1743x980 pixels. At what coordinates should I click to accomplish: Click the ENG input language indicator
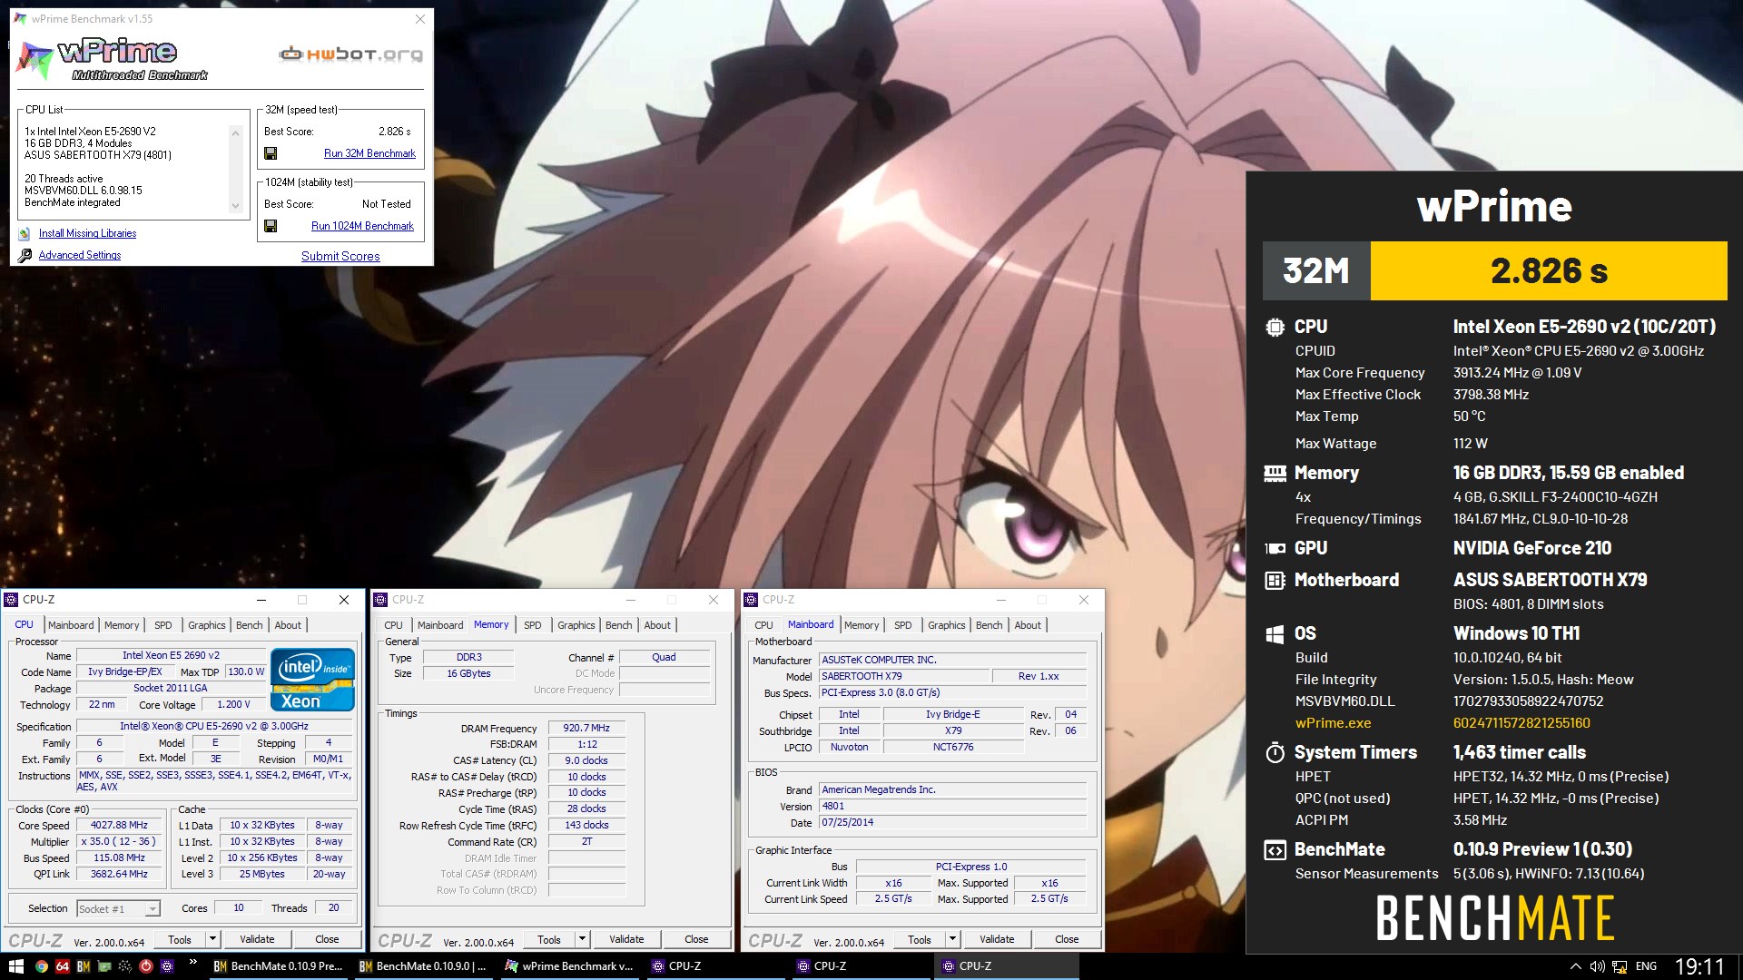1646,966
